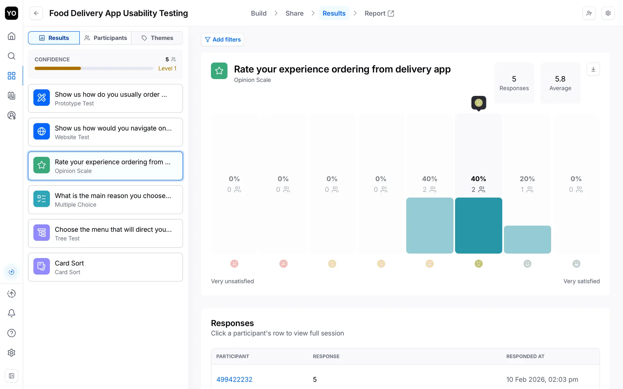Image resolution: width=623 pixels, height=389 pixels.
Task: Open the Add filters dropdown
Action: coord(223,40)
